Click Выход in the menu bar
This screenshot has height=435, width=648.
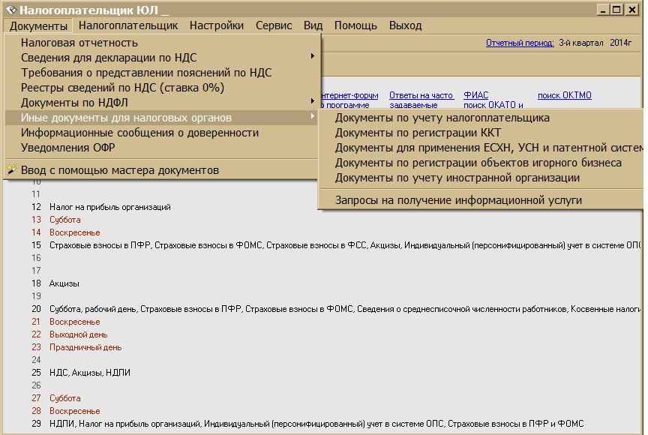tap(405, 25)
